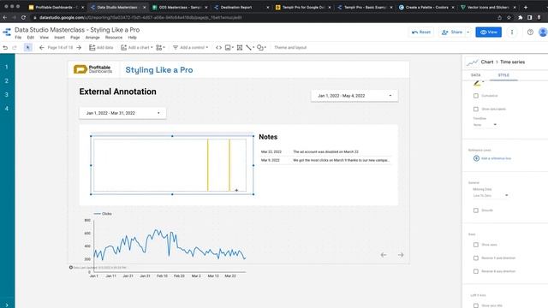
Task: Toggle Reverse X-axis direction checkbox
Action: [x=476, y=271]
